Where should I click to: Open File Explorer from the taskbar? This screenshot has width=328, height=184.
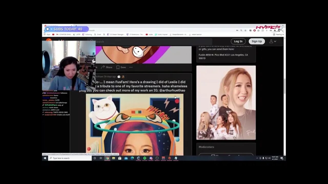coord(114,158)
